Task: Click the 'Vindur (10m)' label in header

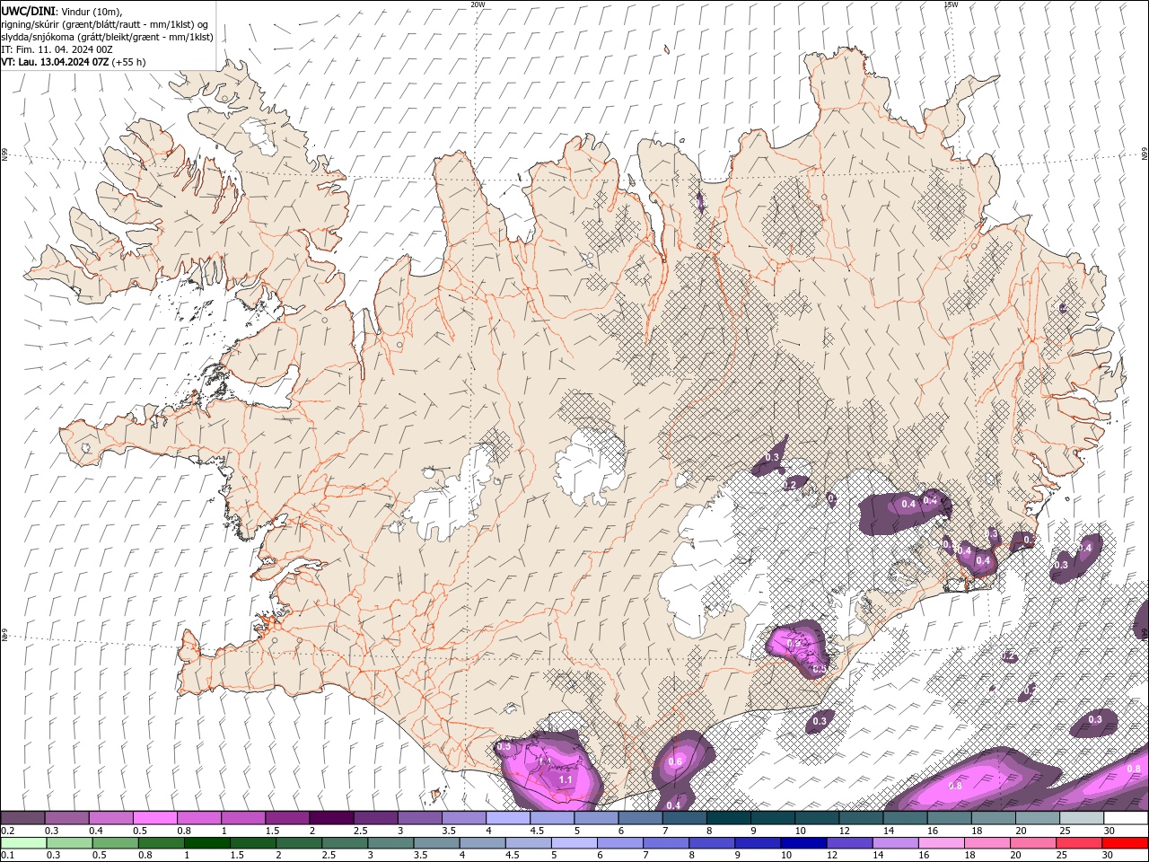Action: (x=90, y=11)
